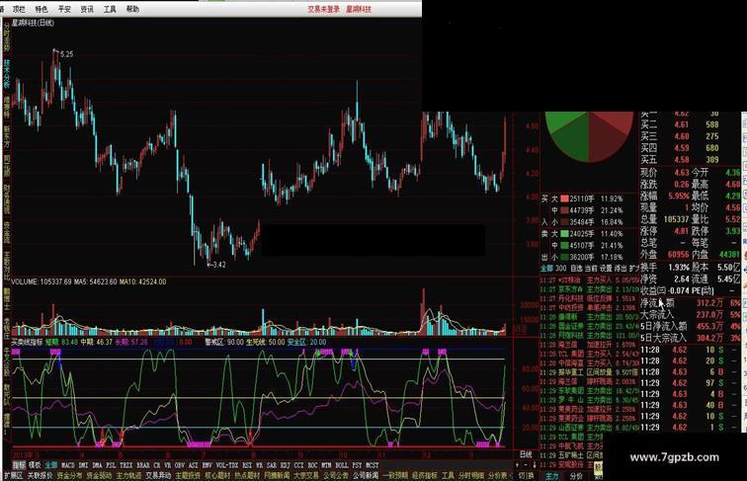Screen dimensions: 747x481
Task: Open the 平安 menu
Action: [64, 9]
